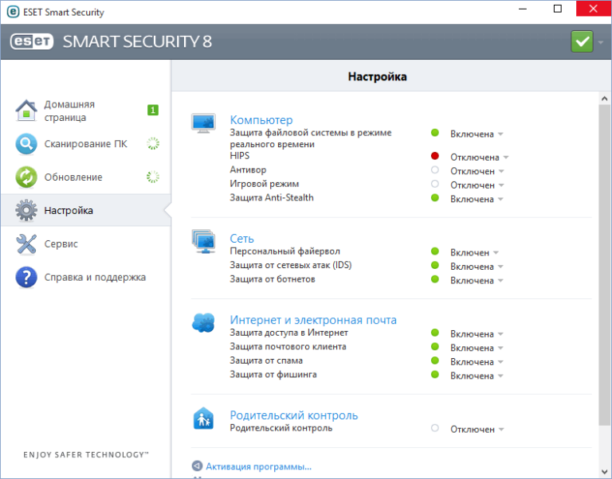Click the Активация программы link
The image size is (612, 479).
(258, 467)
